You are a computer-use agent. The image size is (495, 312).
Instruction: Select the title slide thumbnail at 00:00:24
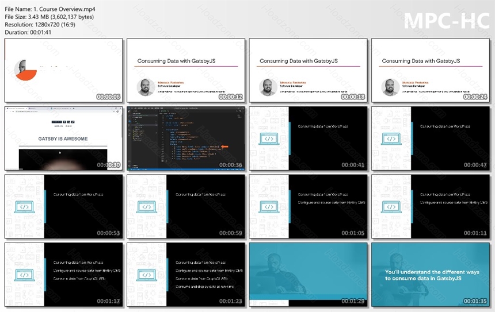(x=431, y=70)
